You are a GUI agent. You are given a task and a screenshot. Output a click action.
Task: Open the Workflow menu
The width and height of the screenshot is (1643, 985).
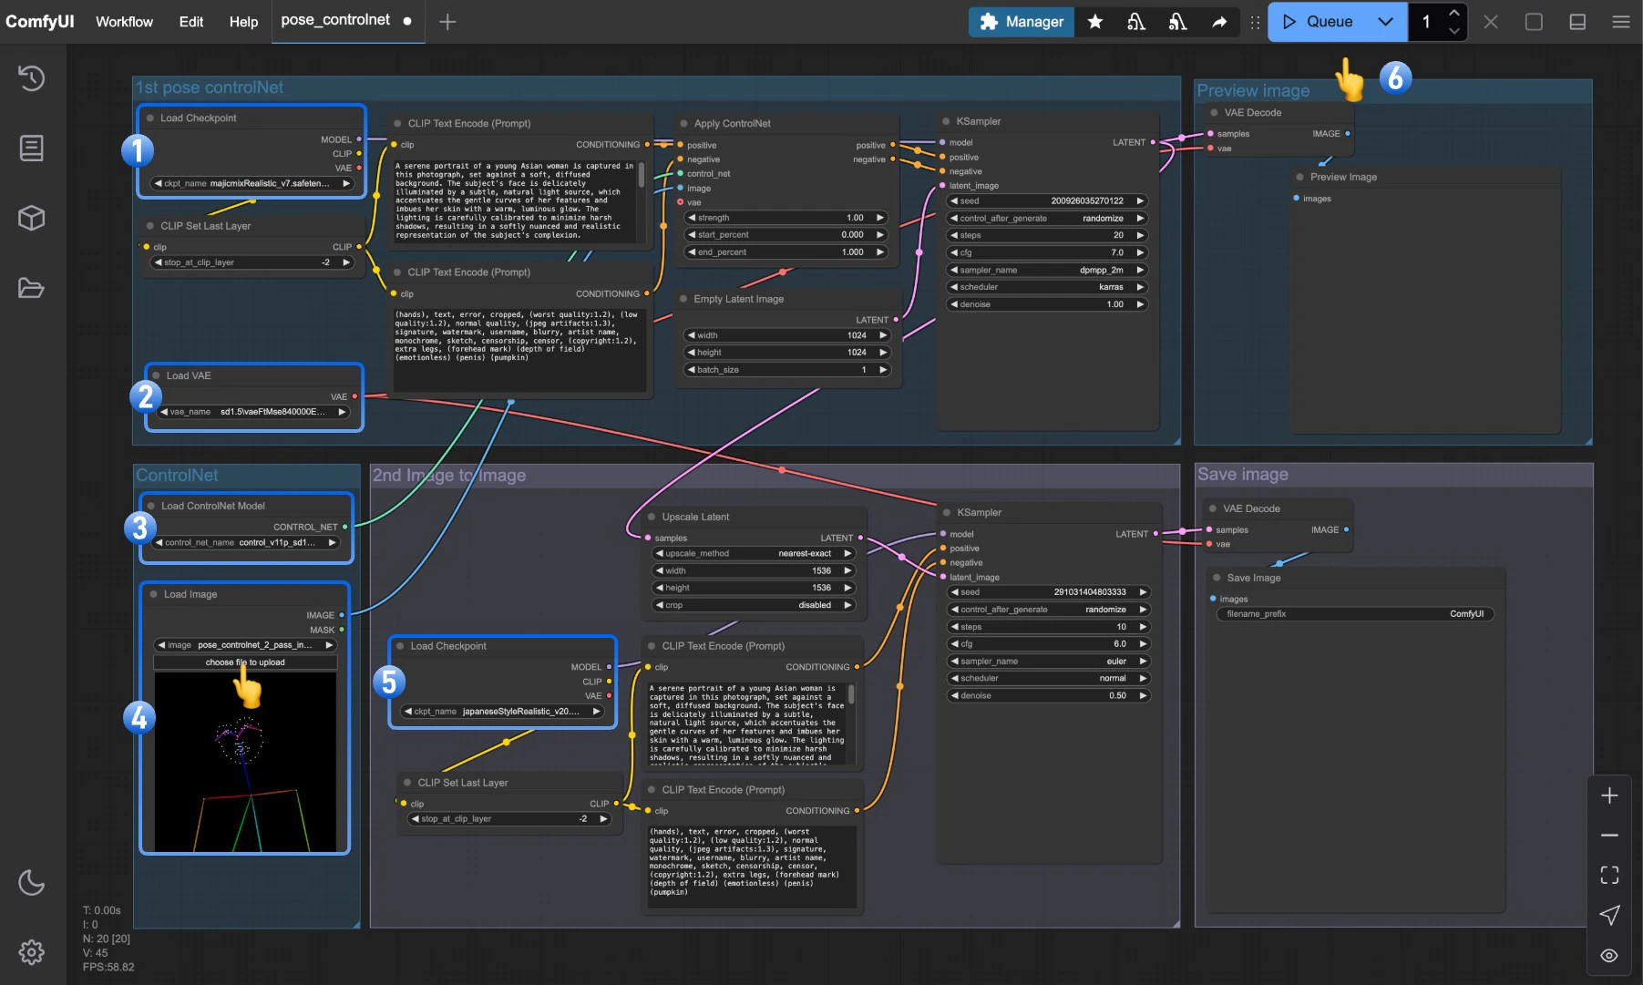(123, 21)
